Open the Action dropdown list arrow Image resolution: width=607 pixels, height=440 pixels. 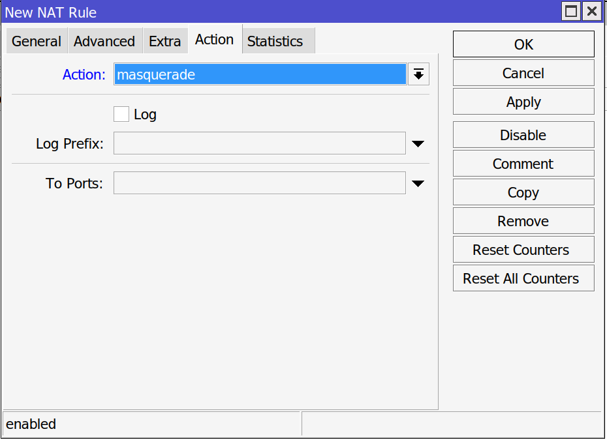pyautogui.click(x=418, y=74)
